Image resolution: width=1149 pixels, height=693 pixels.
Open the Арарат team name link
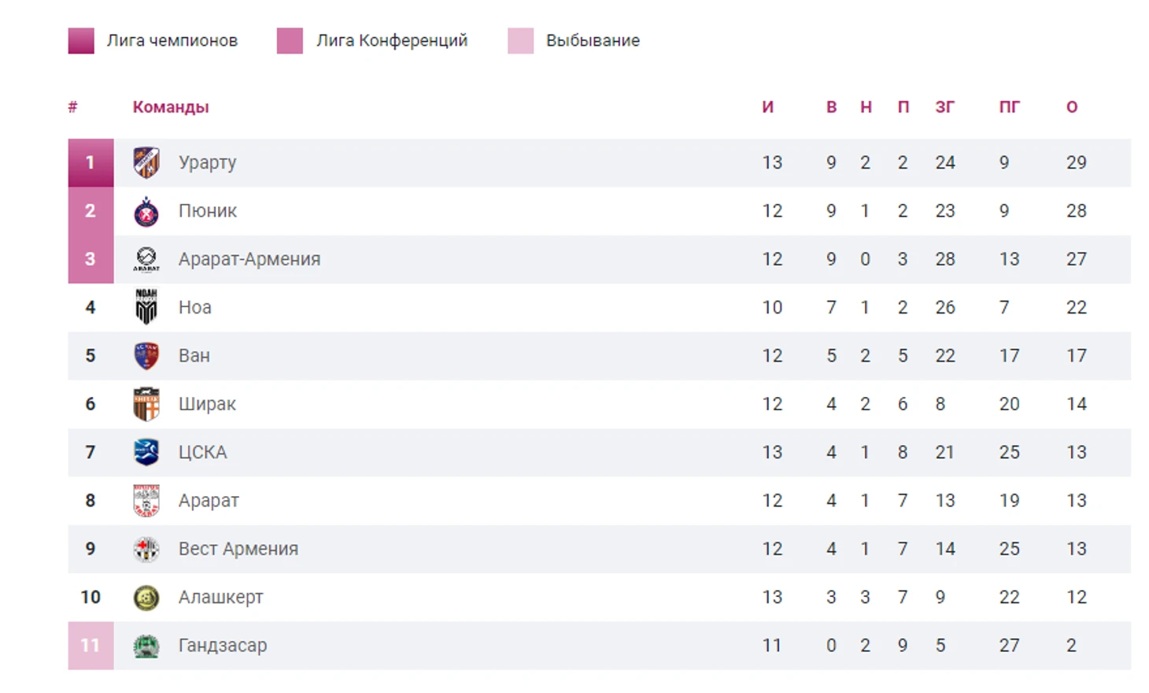click(209, 501)
